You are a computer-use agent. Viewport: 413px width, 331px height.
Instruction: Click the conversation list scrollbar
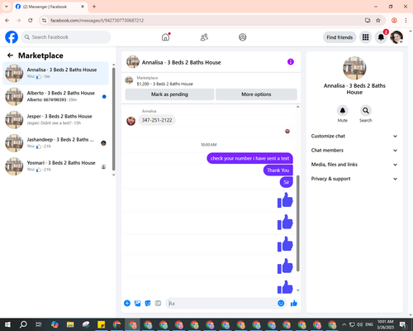pyautogui.click(x=114, y=119)
